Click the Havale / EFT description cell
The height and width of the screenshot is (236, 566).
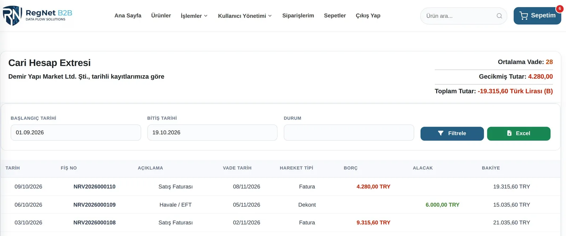tap(175, 205)
